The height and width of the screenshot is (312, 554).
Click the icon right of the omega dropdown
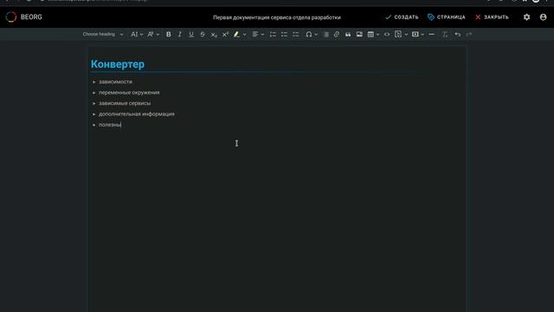pos(326,35)
